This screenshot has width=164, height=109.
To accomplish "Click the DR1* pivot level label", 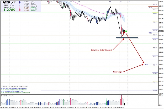I will (155, 5).
